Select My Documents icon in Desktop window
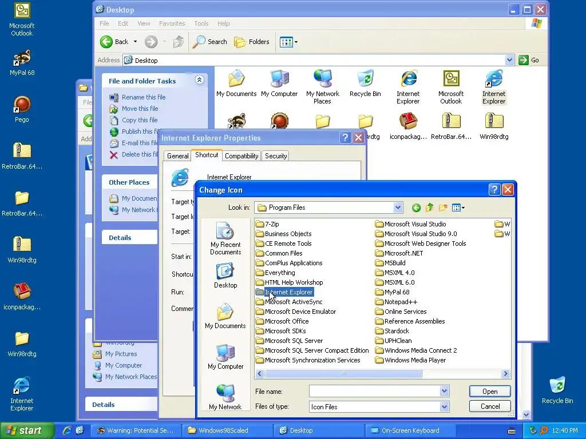This screenshot has width=586, height=439. click(236, 83)
